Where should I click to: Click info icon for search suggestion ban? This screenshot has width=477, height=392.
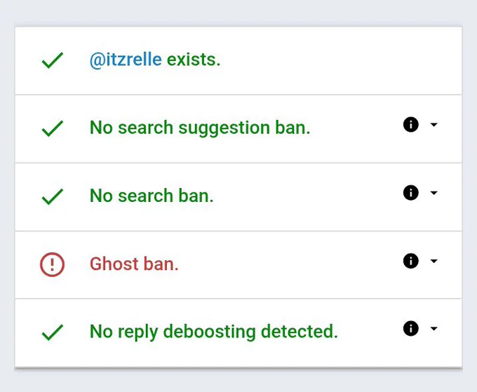tap(410, 124)
